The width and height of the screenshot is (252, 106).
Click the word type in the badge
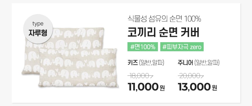[38, 24]
